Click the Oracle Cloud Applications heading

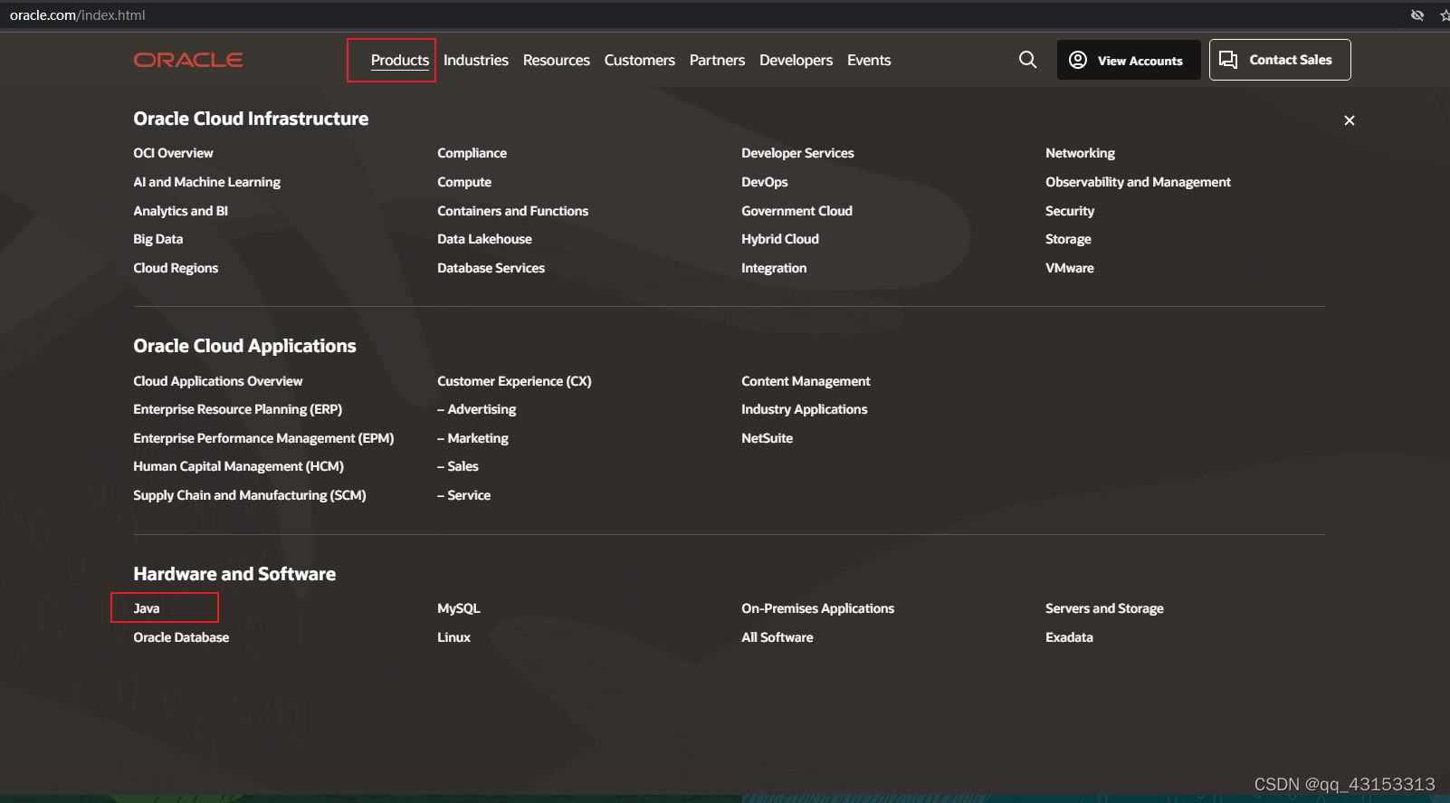244,346
